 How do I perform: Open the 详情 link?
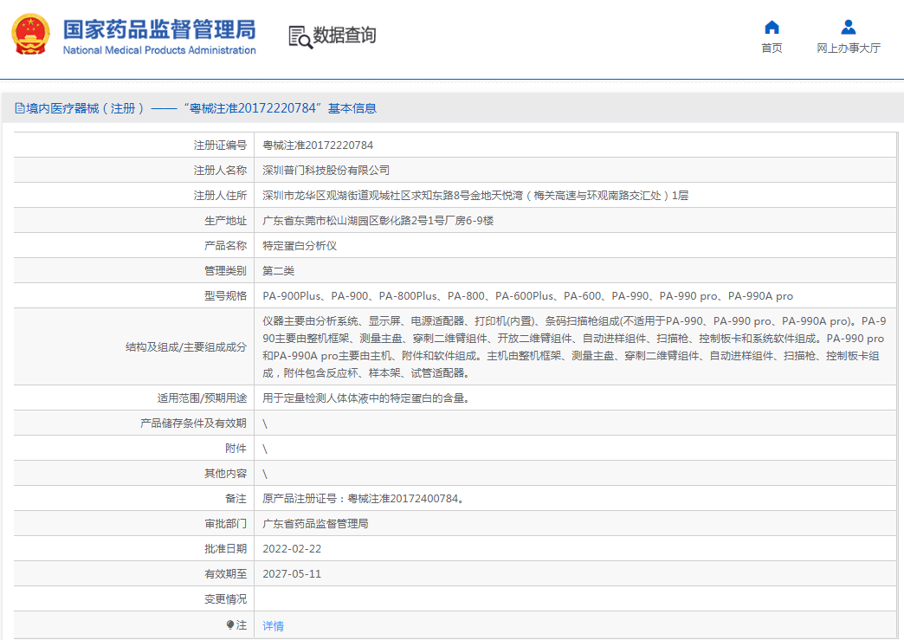point(273,626)
